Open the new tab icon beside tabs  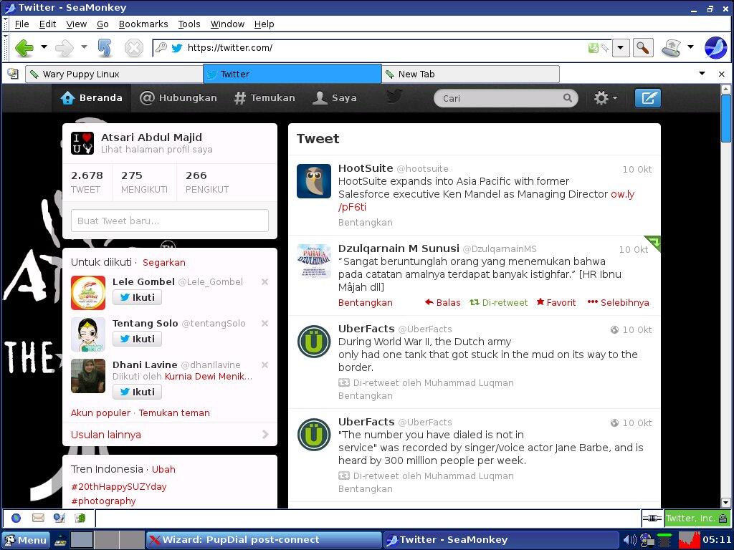(13, 74)
